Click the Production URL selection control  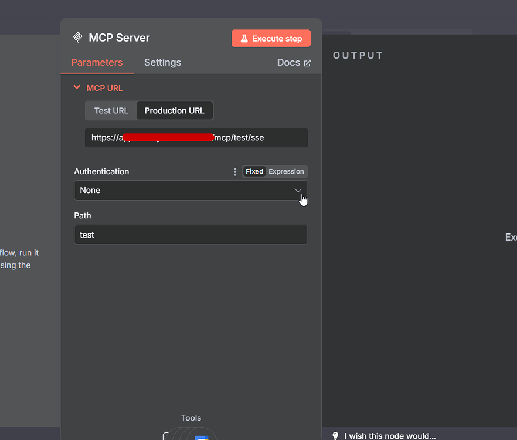[x=175, y=110]
